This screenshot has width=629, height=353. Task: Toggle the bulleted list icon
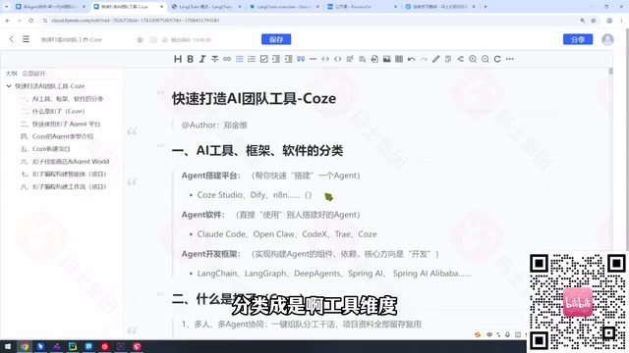pyautogui.click(x=240, y=59)
